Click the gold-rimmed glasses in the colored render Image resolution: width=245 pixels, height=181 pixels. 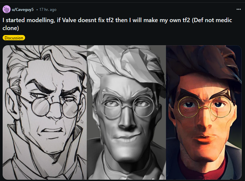tap(204, 107)
